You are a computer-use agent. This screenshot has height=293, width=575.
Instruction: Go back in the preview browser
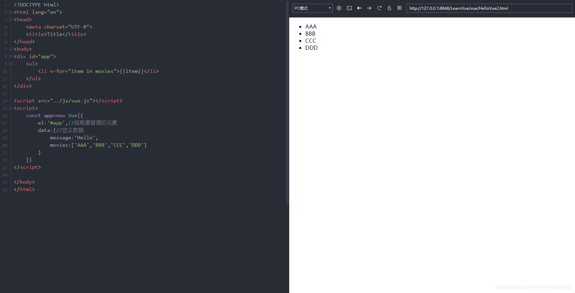pyautogui.click(x=359, y=8)
